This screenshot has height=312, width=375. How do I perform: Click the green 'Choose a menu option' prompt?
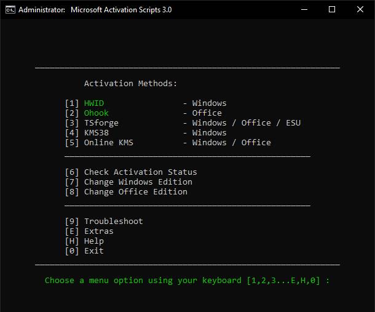click(x=187, y=281)
